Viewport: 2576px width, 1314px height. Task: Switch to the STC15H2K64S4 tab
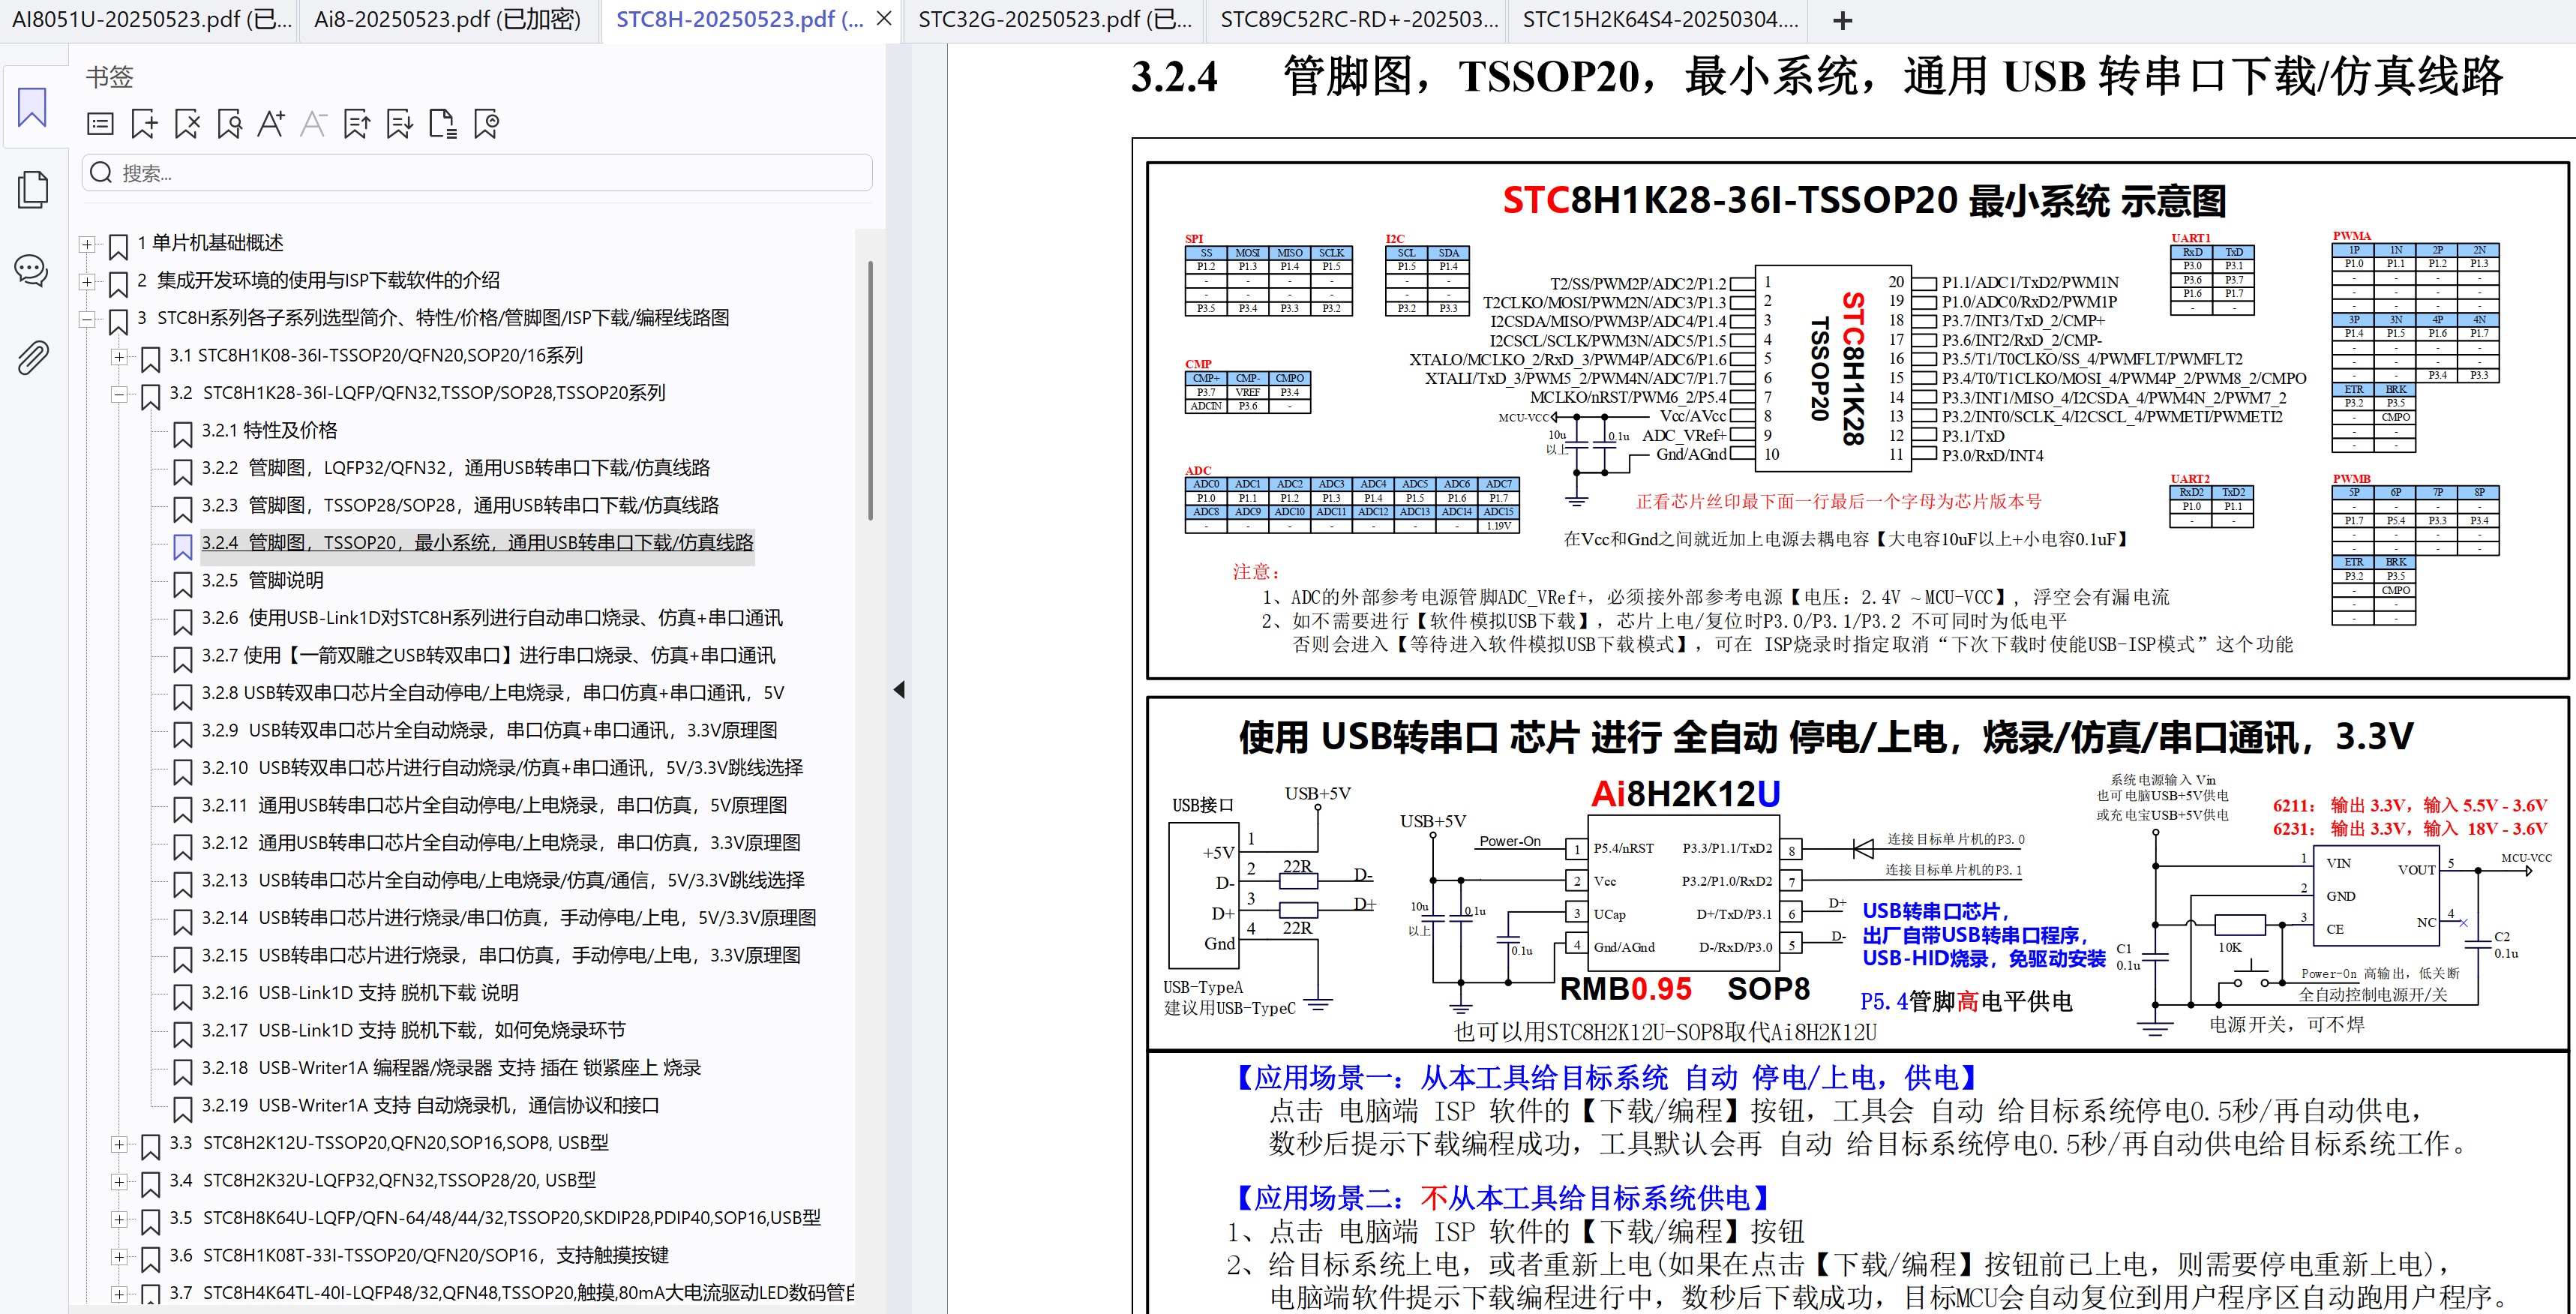click(x=1661, y=19)
